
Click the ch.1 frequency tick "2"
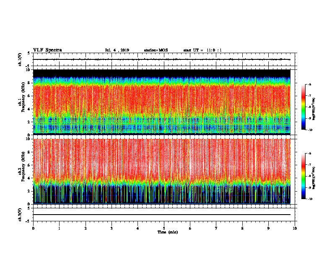click(x=29, y=122)
